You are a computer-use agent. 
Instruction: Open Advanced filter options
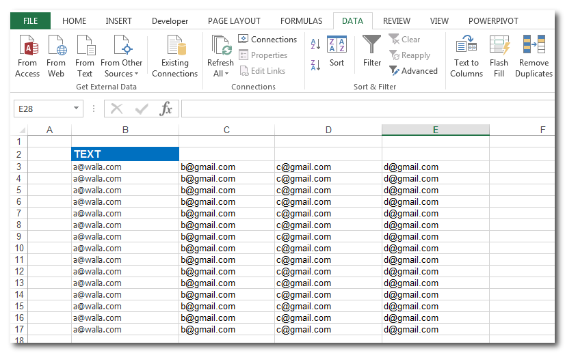pos(413,71)
